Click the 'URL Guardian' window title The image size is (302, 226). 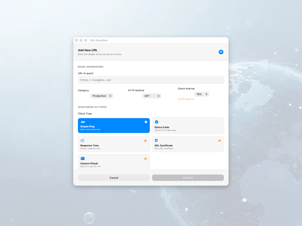99,40
